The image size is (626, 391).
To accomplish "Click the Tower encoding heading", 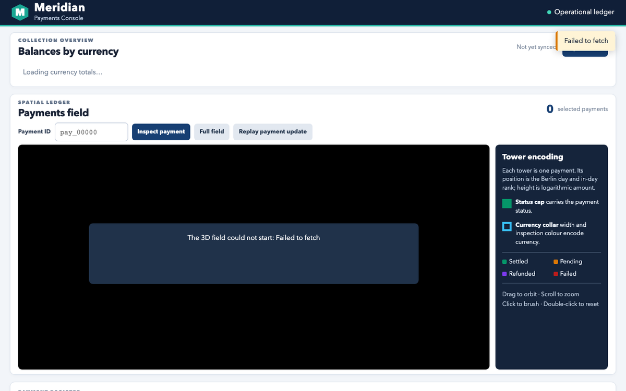I will [x=533, y=156].
